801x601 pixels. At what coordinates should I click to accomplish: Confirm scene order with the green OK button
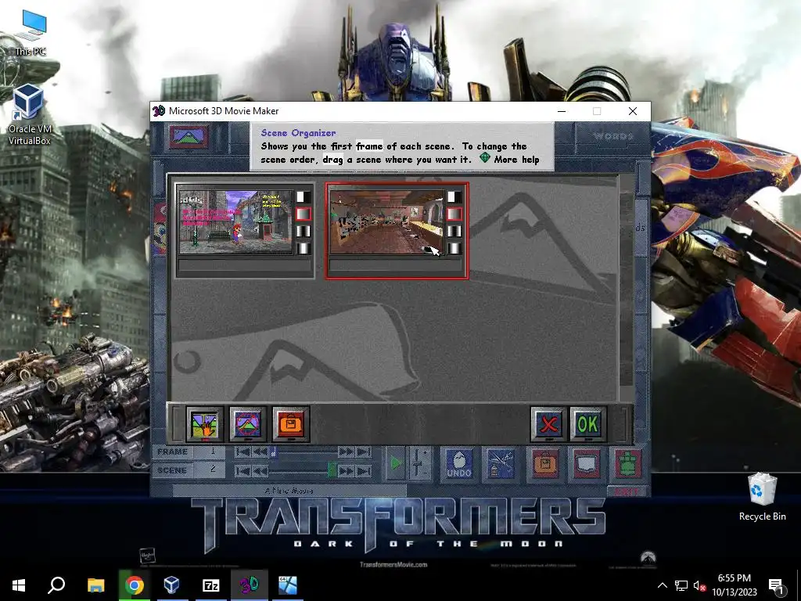tap(588, 423)
